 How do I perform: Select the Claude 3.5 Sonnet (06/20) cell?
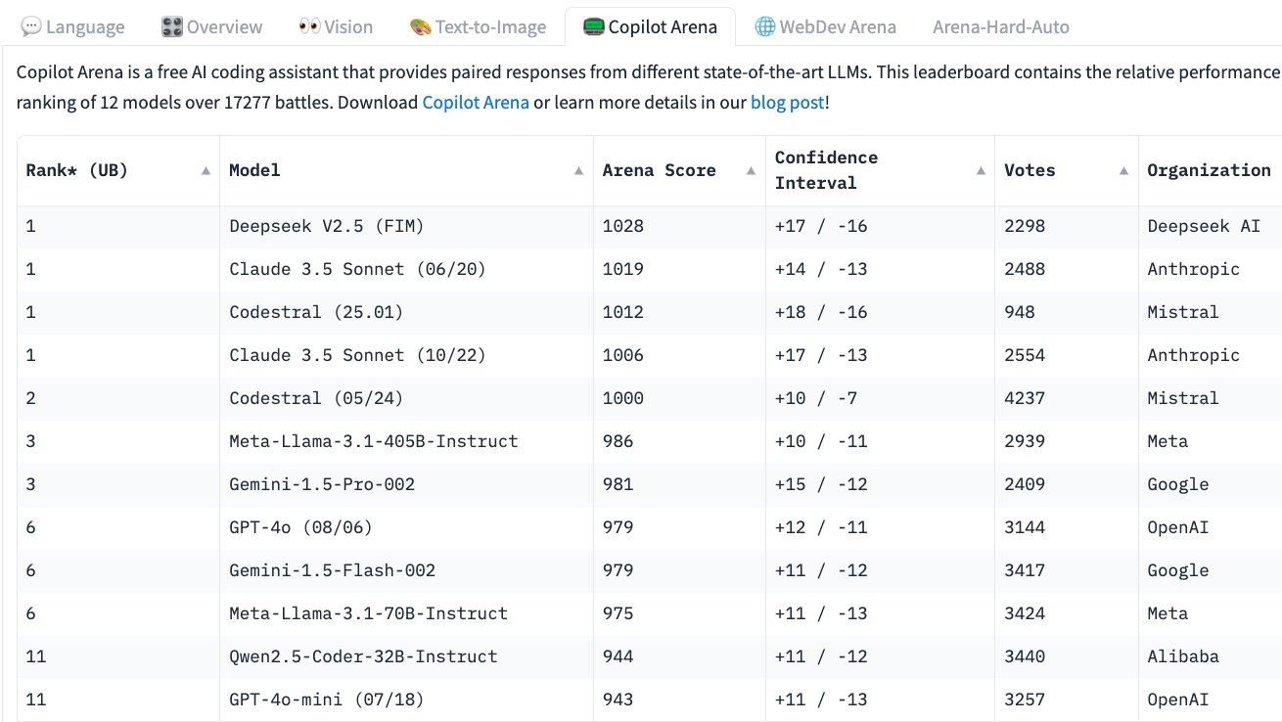tap(406, 269)
